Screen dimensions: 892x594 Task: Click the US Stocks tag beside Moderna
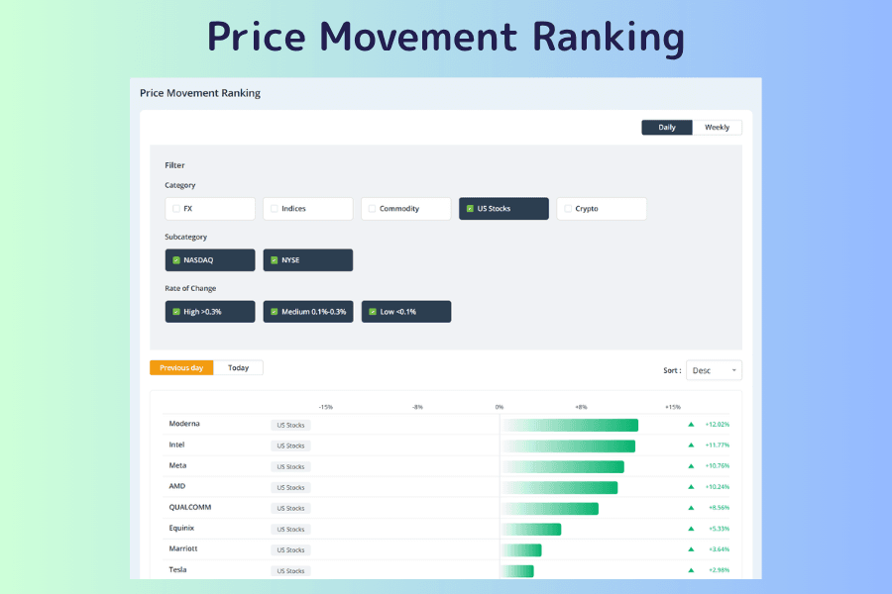pos(290,425)
